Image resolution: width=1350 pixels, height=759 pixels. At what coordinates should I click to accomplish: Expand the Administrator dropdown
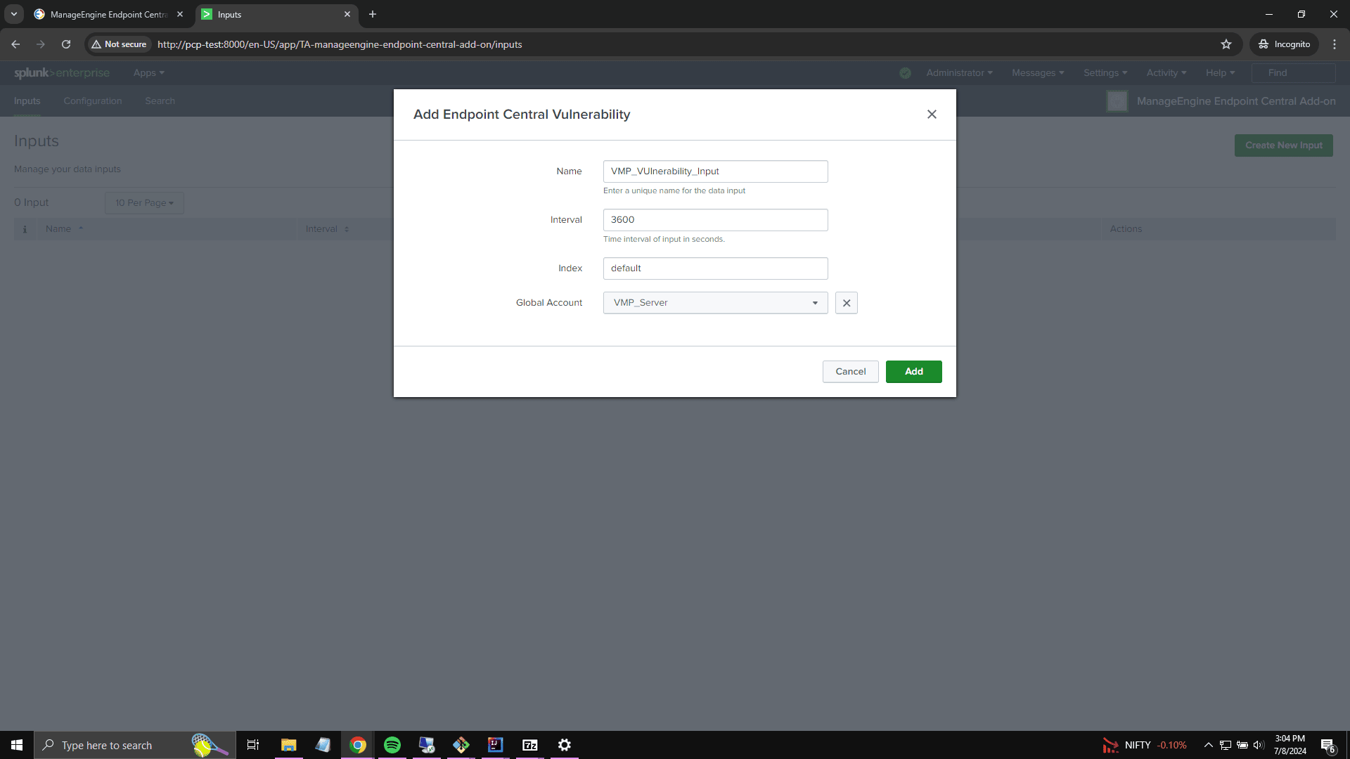point(958,72)
